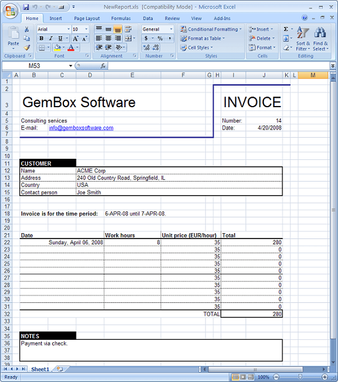338x382 pixels.
Task: Decrease font size with Shrink Font
Action: tap(84, 38)
